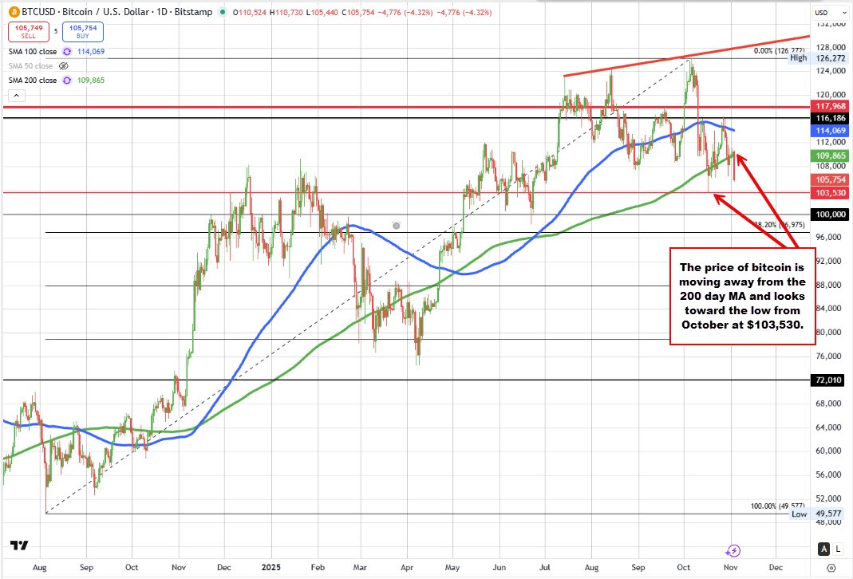Image resolution: width=853 pixels, height=579 pixels.
Task: Toggle log scale with the L button
Action: click(x=839, y=549)
